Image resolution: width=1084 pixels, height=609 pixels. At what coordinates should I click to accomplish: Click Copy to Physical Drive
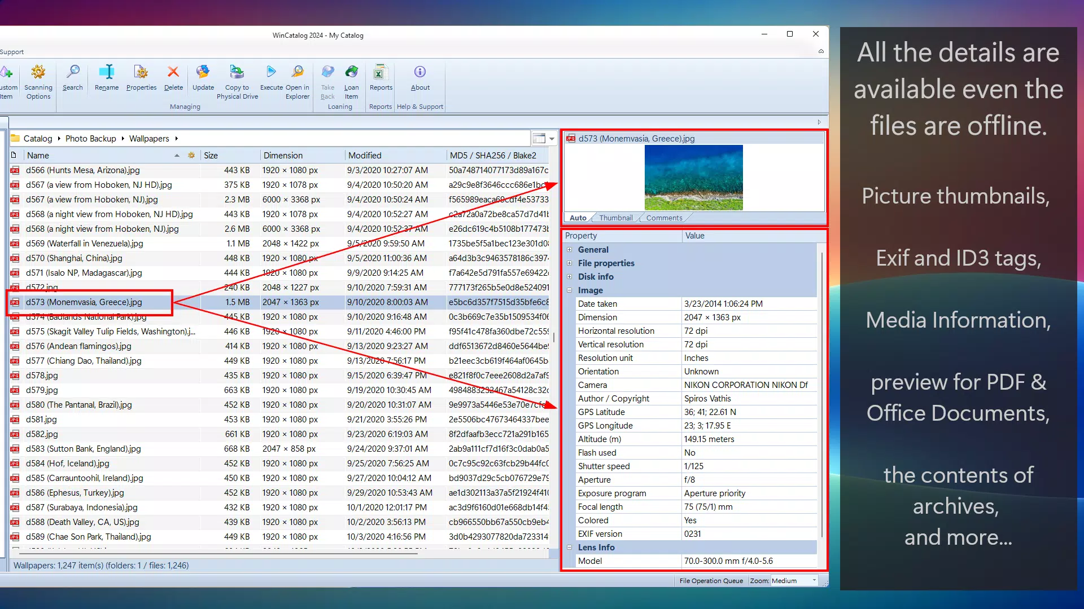point(237,82)
